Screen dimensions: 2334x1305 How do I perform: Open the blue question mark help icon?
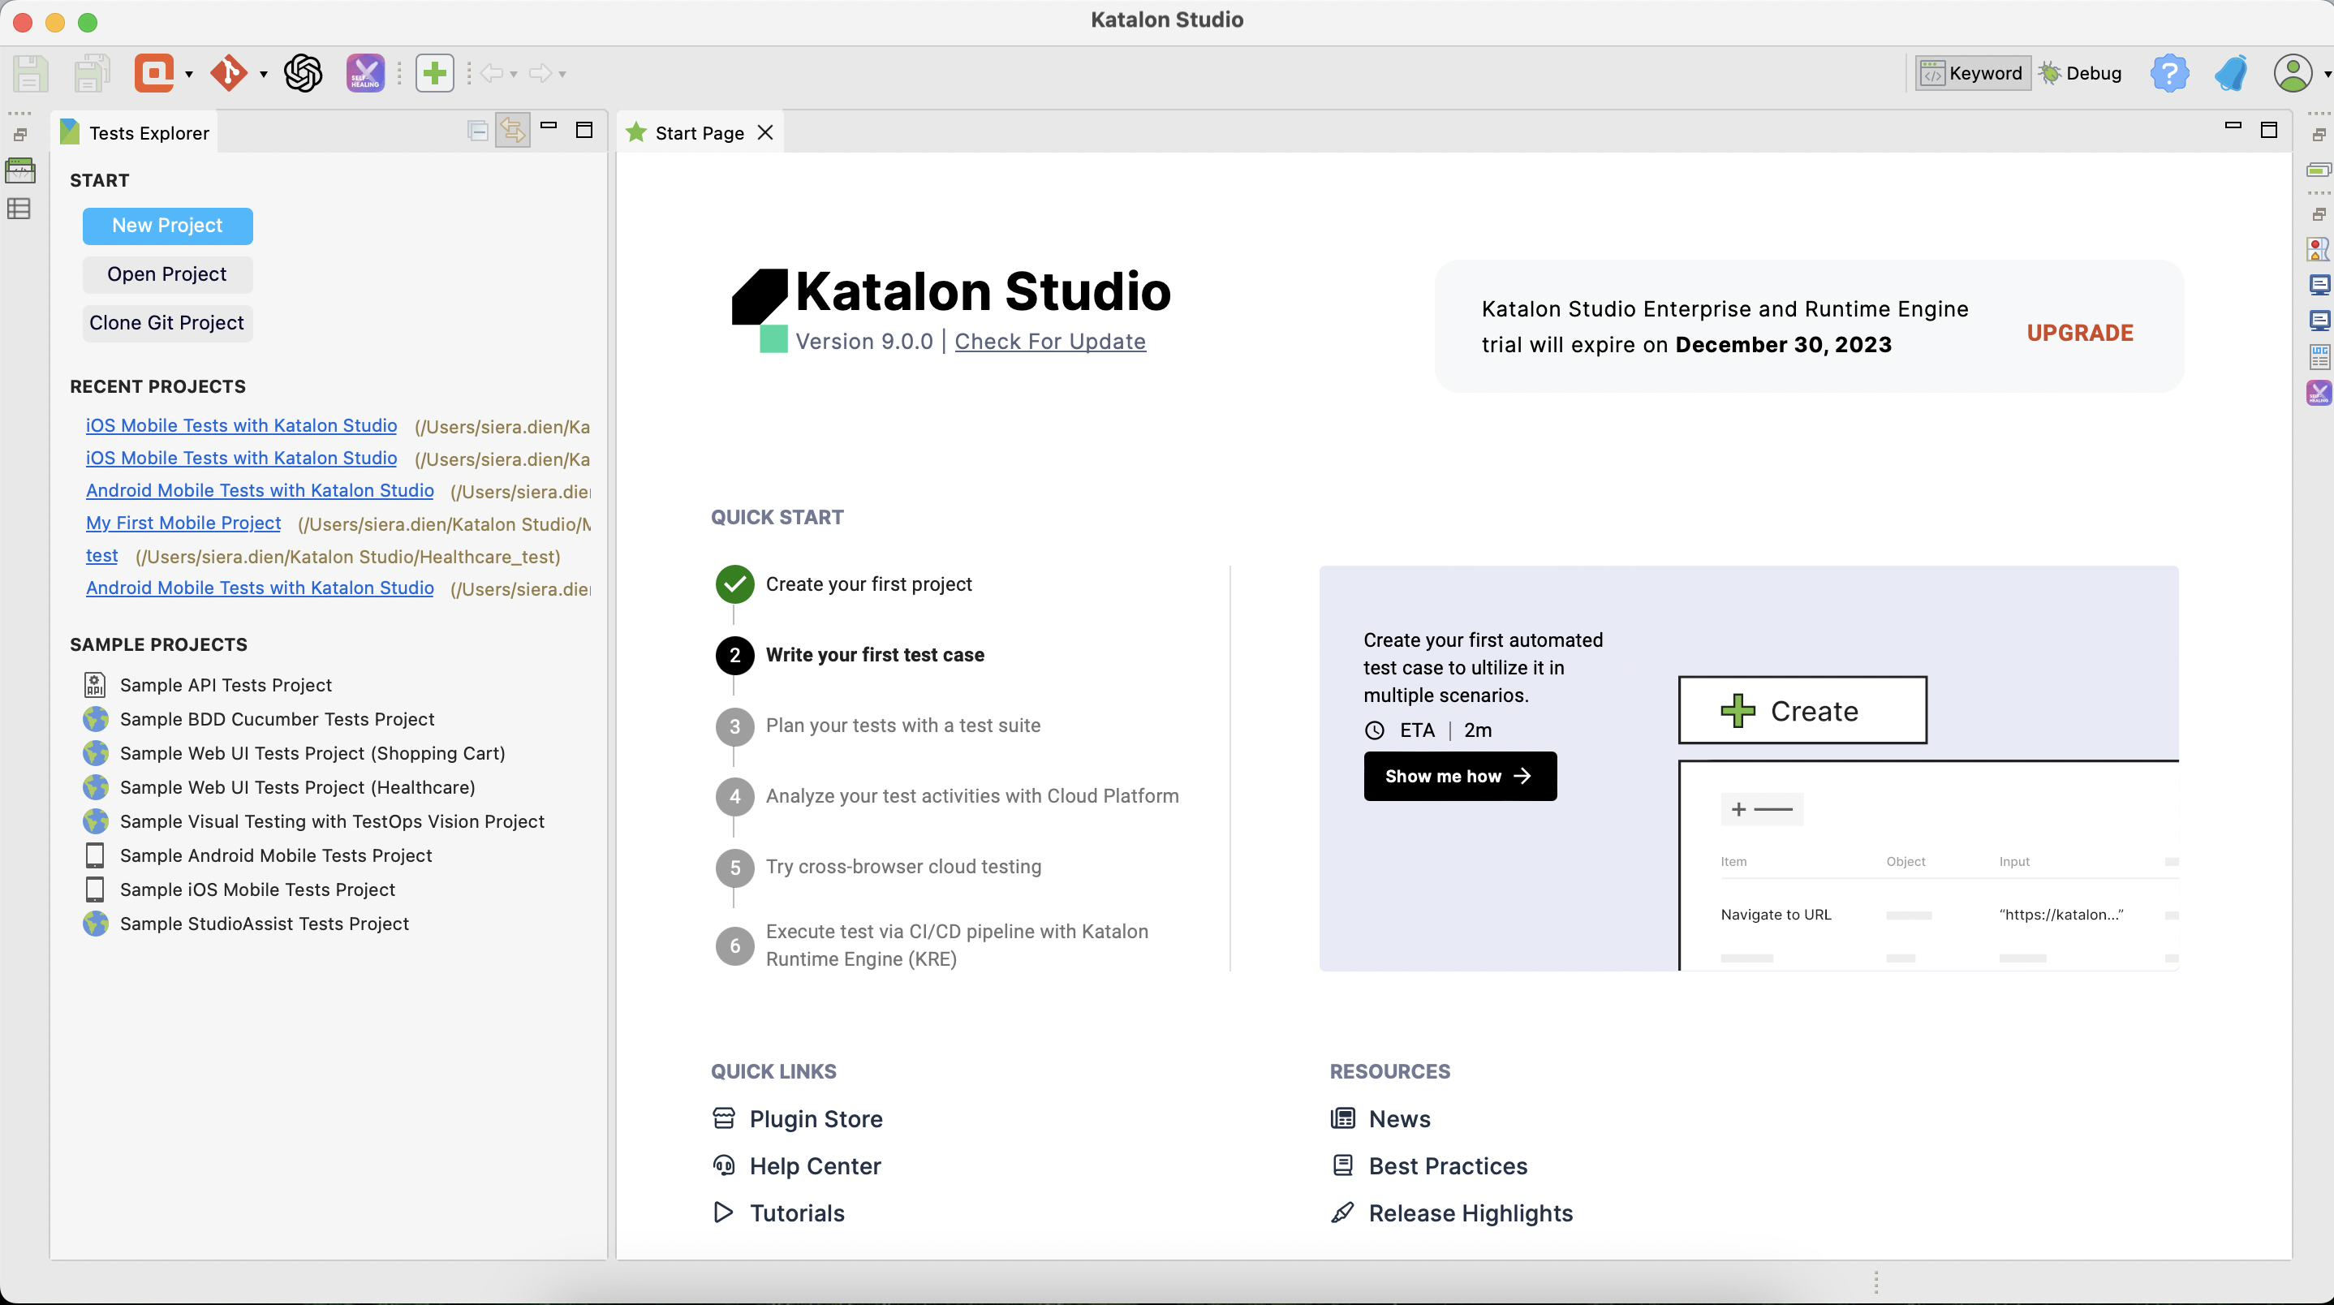click(x=2169, y=72)
